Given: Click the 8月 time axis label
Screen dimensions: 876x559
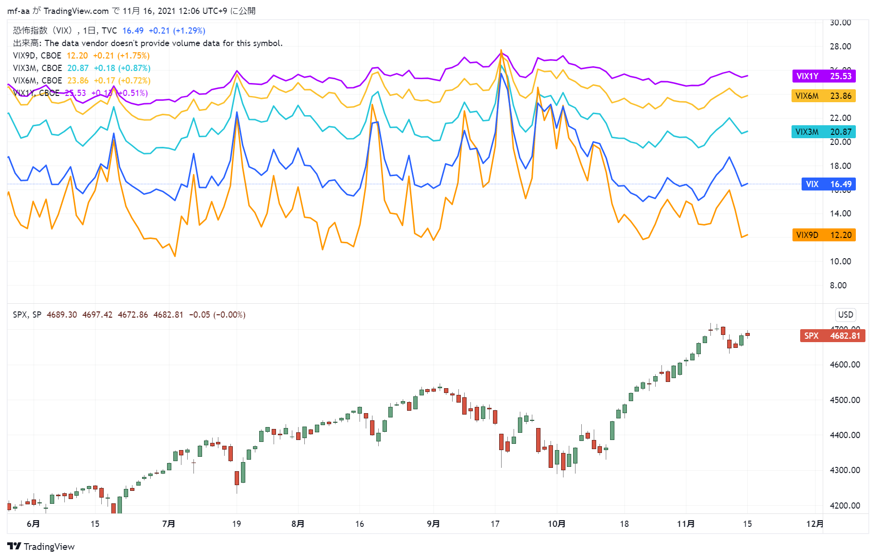Looking at the screenshot, I should (298, 523).
